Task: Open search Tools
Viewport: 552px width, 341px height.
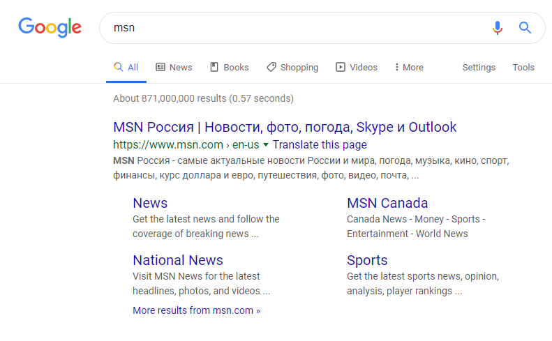Action: click(x=523, y=67)
